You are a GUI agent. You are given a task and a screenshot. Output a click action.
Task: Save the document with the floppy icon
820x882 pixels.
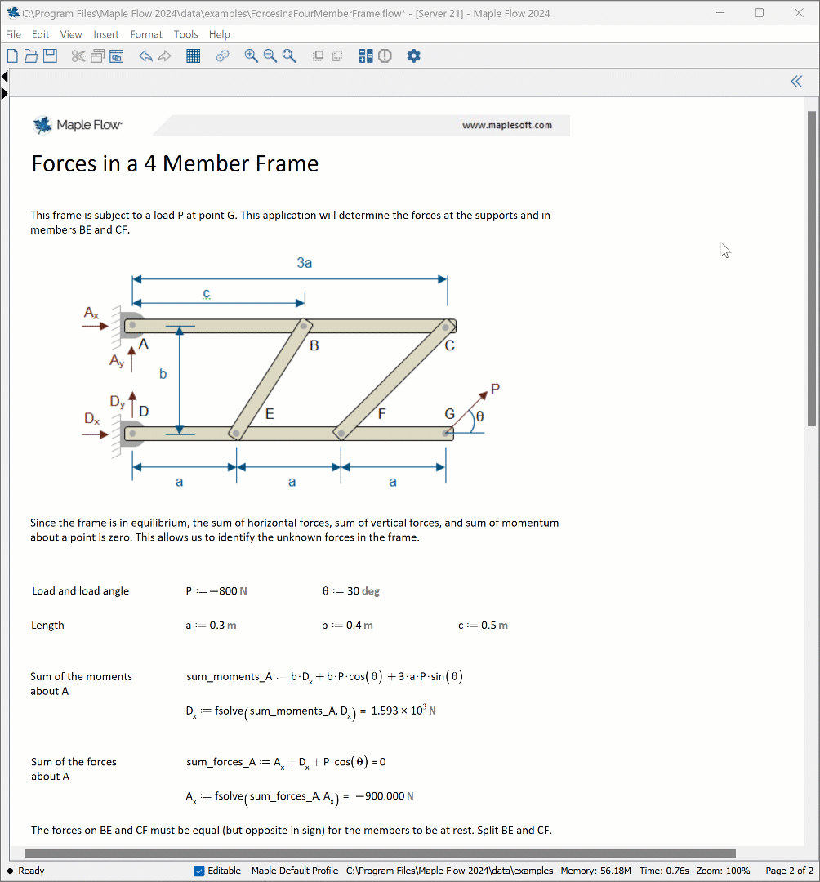click(50, 56)
